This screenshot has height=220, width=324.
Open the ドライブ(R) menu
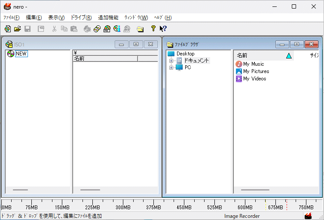tap(81, 18)
